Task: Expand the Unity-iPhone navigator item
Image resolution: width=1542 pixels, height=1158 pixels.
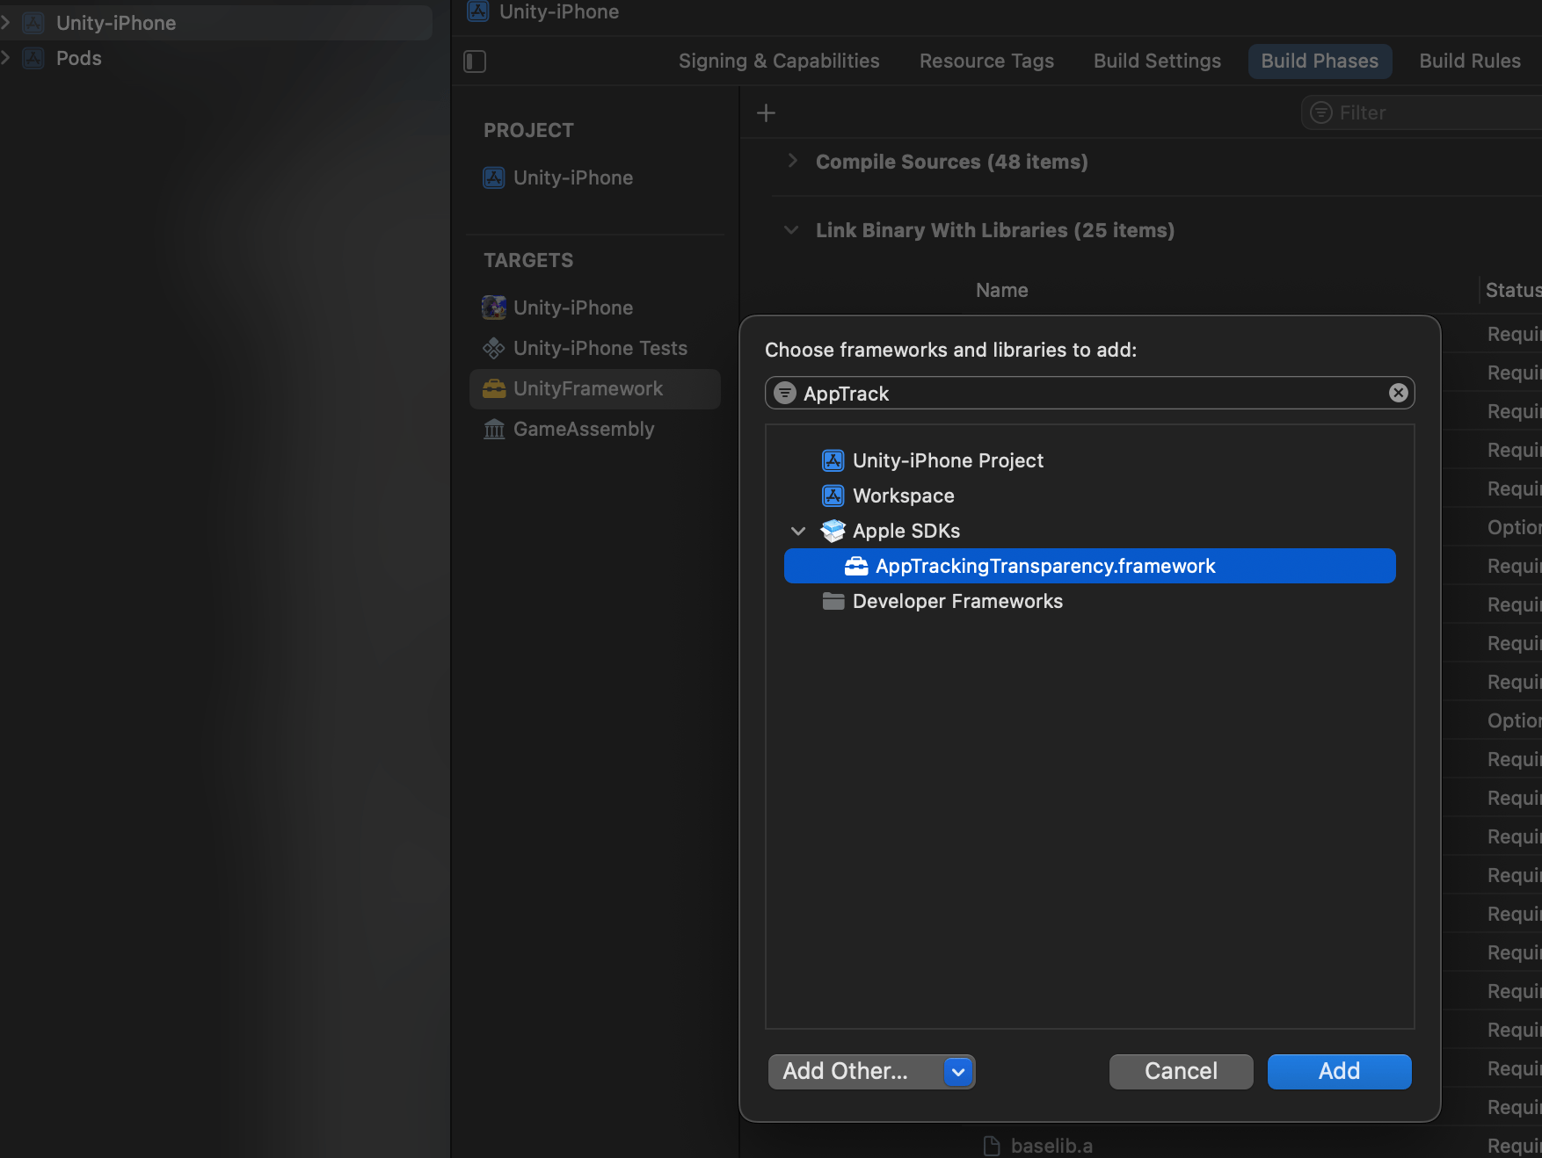Action: click(x=5, y=23)
